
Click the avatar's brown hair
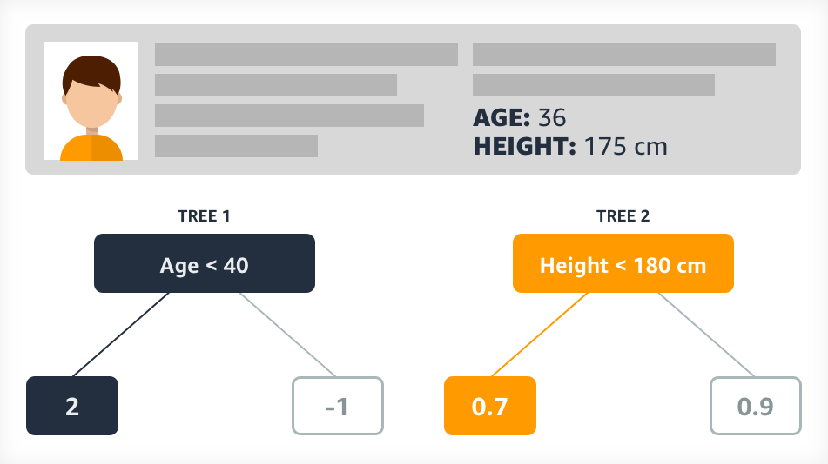[90, 70]
